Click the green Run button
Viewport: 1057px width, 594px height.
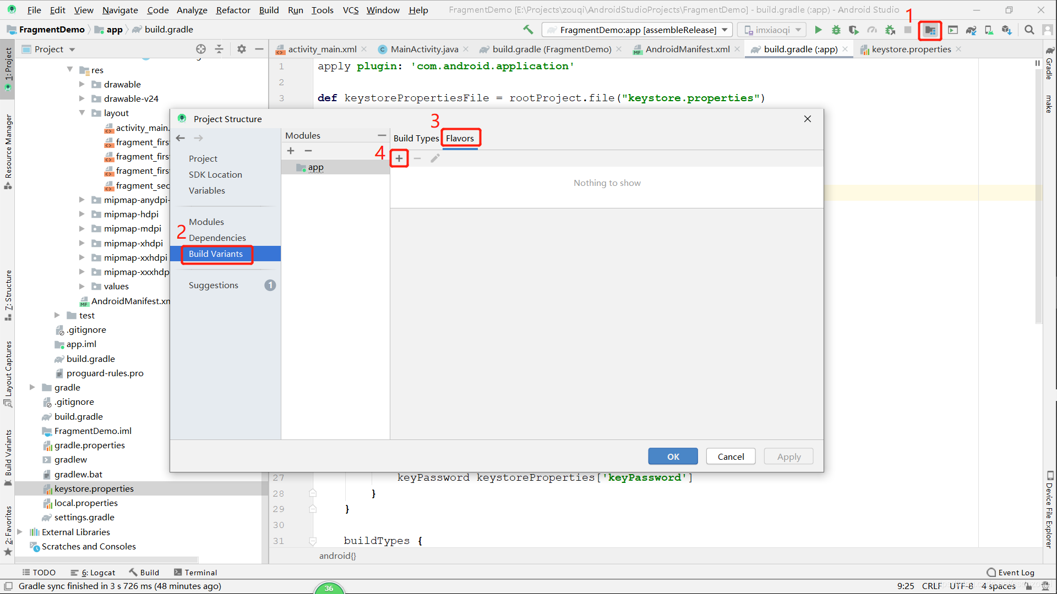(818, 30)
